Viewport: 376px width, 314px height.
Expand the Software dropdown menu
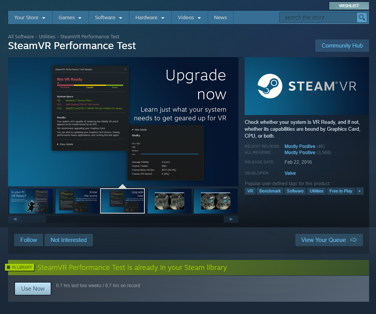pos(109,18)
